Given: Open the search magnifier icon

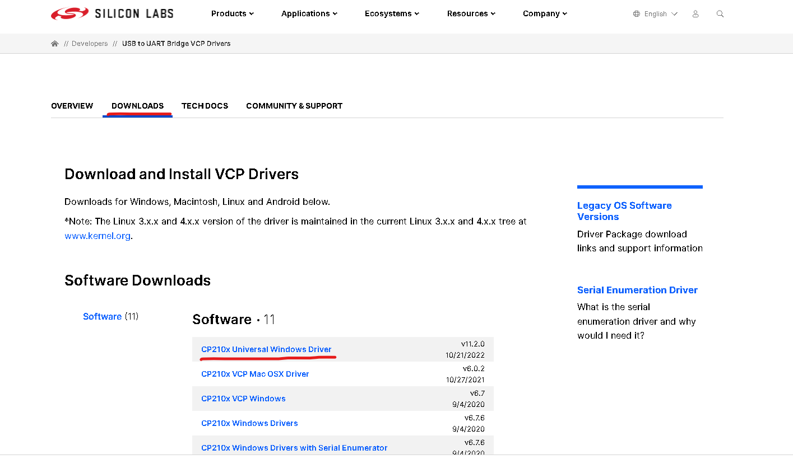Looking at the screenshot, I should [720, 14].
